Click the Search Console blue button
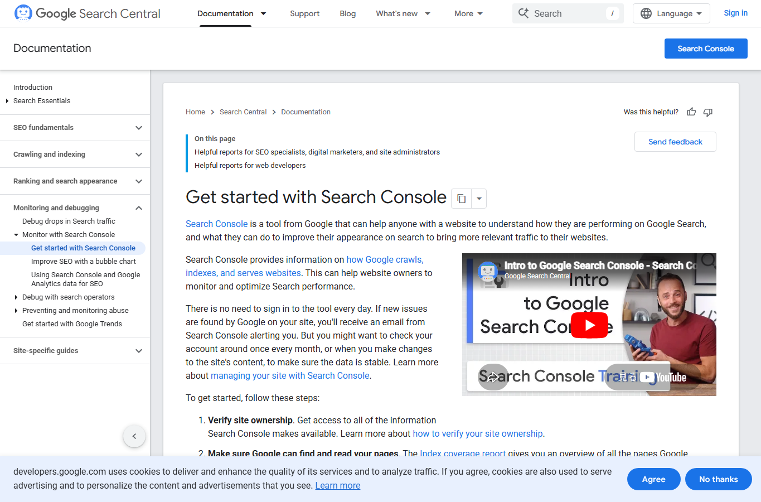The width and height of the screenshot is (761, 502). [x=706, y=49]
